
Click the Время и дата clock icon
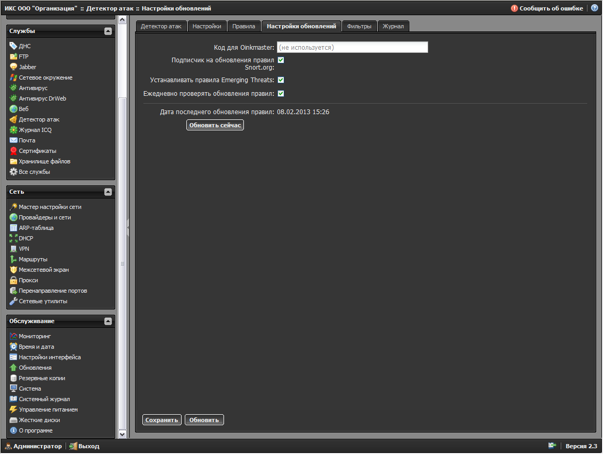click(14, 347)
